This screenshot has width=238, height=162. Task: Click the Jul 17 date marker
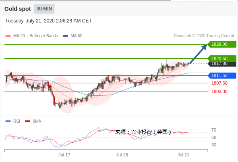(64, 155)
